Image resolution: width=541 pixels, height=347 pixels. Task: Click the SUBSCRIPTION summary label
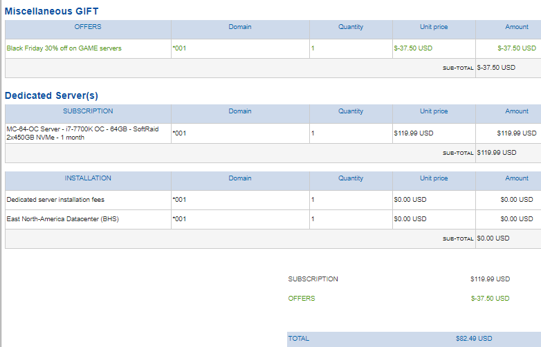313,279
